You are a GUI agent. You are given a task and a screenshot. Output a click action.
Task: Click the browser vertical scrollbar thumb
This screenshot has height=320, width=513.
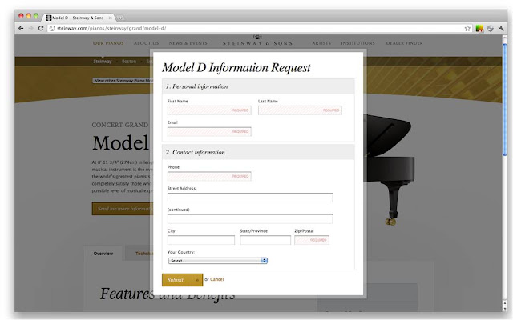click(x=504, y=98)
